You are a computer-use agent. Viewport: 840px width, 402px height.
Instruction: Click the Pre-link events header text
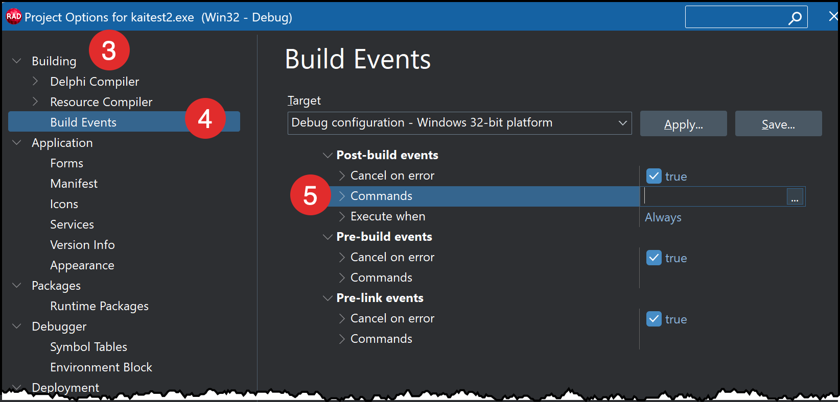[x=380, y=298]
